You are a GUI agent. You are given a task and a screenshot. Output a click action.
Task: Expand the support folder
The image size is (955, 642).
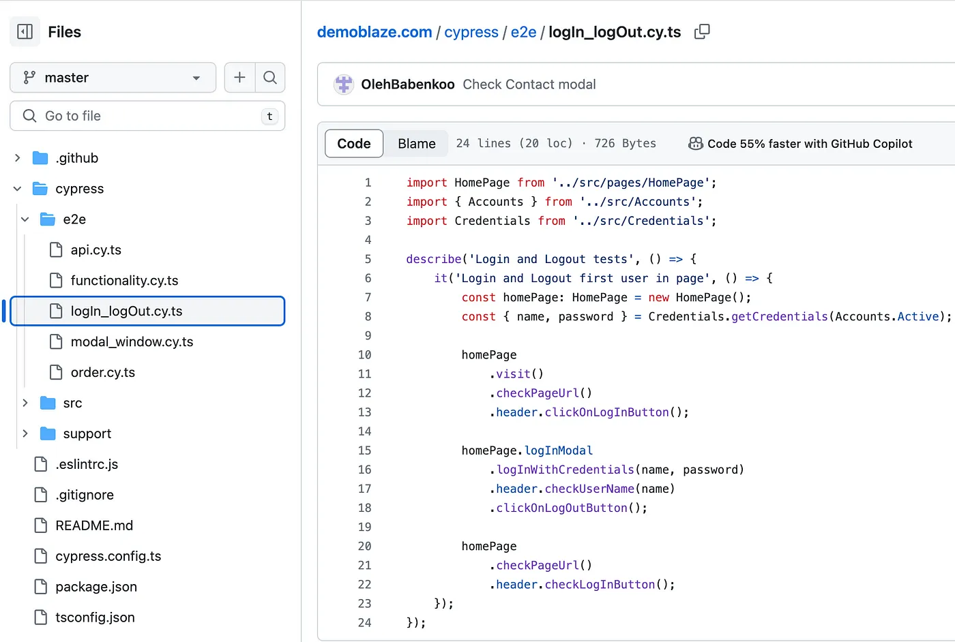click(25, 433)
